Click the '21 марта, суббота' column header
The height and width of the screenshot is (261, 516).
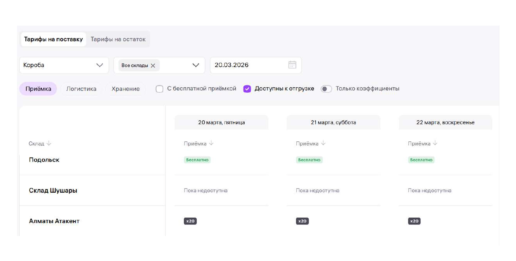(x=334, y=122)
